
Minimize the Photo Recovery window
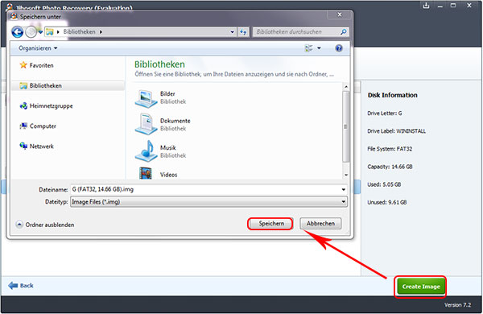pos(440,6)
